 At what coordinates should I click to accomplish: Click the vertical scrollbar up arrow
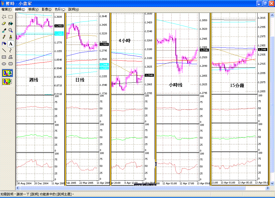(x=272, y=15)
